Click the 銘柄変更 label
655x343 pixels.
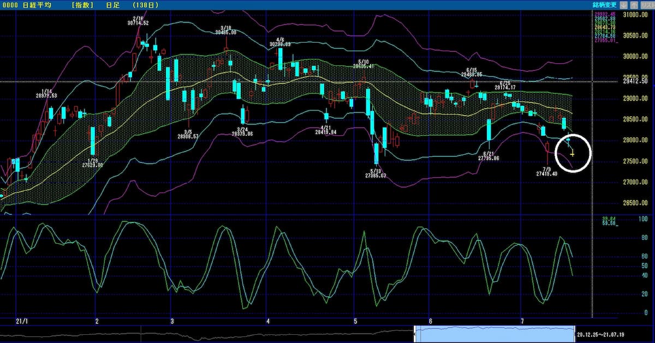pyautogui.click(x=605, y=4)
